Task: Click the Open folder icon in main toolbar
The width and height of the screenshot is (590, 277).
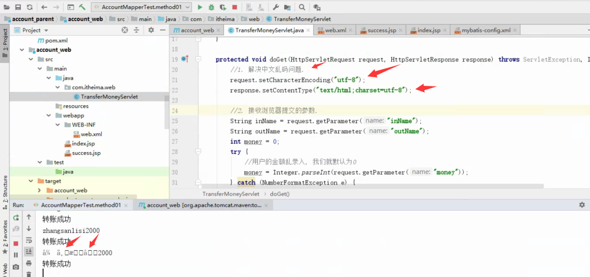Action: point(7,7)
